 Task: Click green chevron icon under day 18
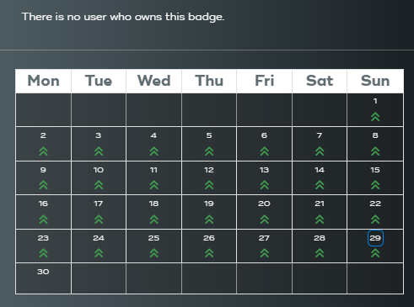[x=154, y=220]
